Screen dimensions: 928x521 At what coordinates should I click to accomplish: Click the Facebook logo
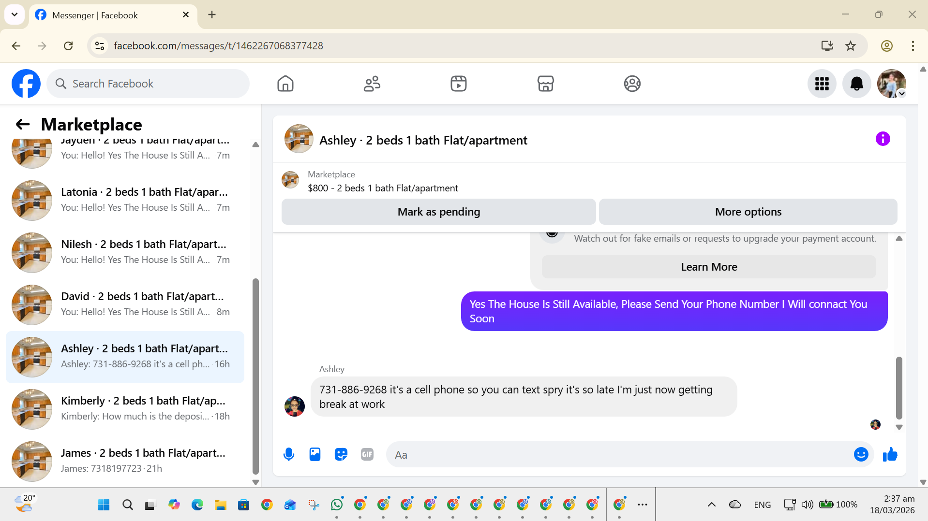26,84
